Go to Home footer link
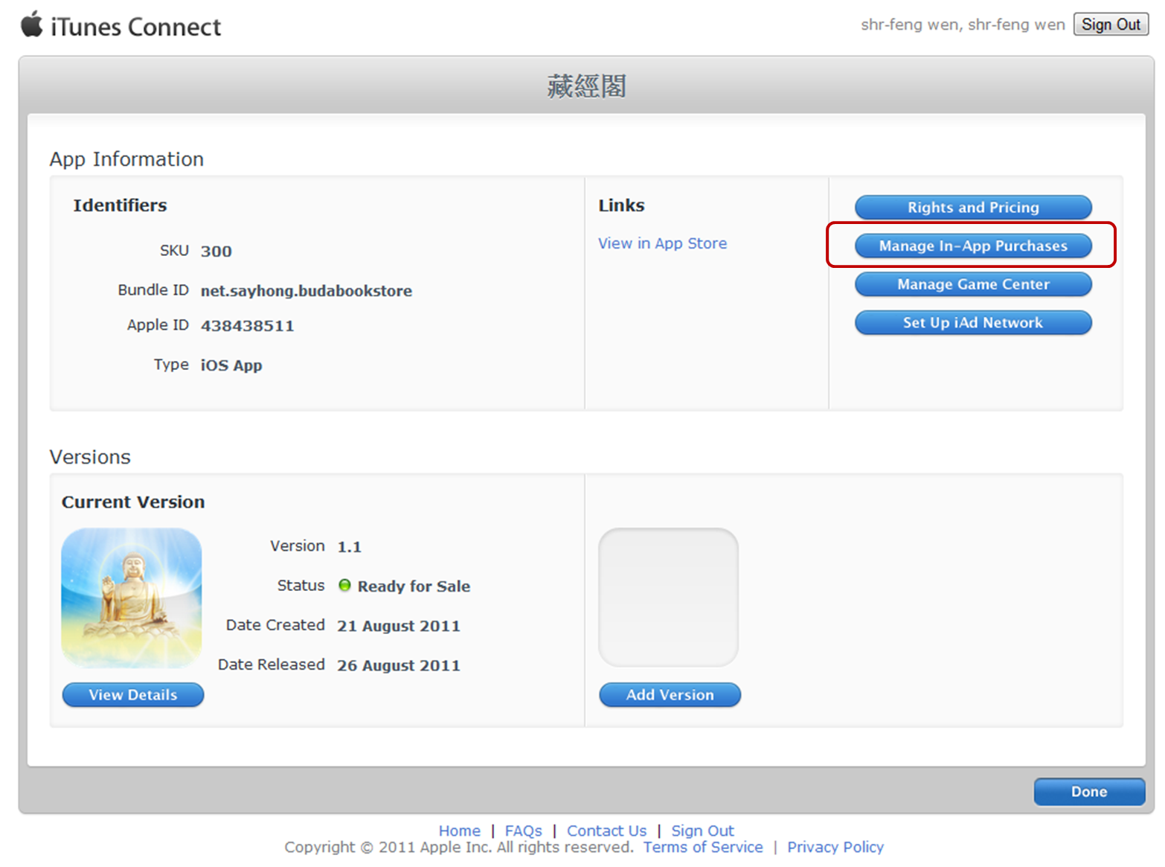1165x867 pixels. coord(459,831)
